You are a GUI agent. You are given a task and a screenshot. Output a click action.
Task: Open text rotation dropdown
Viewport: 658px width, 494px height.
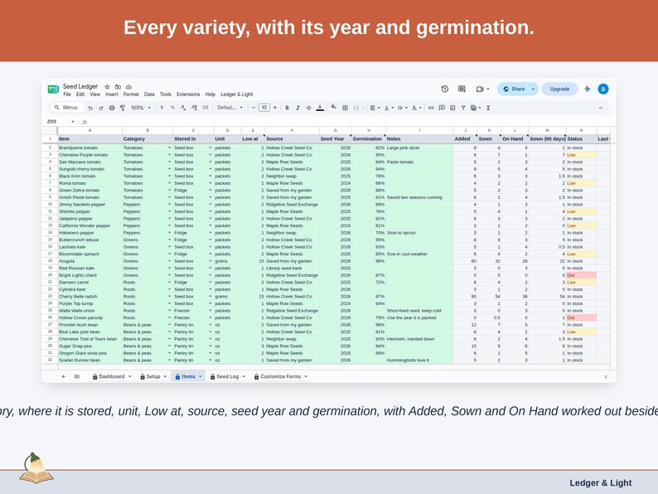tap(416, 108)
